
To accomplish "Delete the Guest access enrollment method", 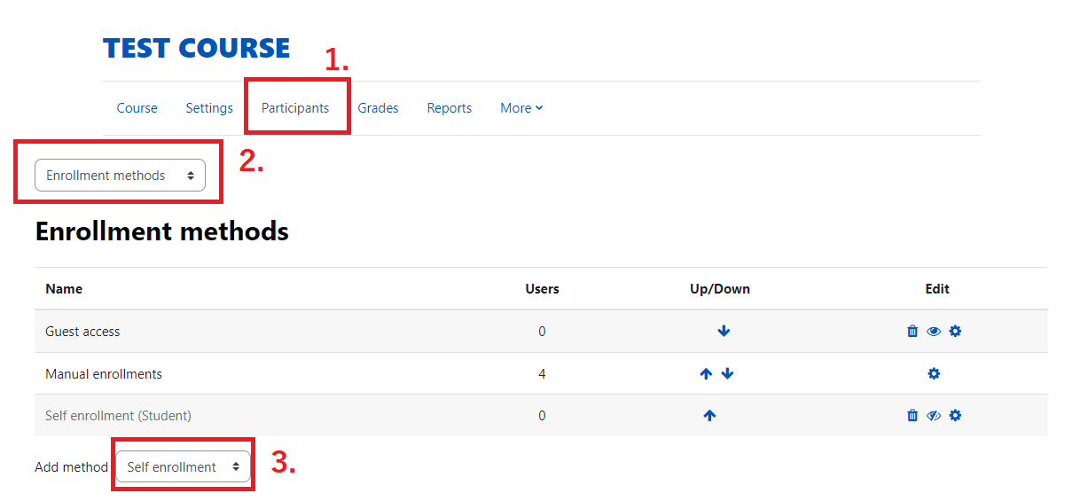I will 912,332.
